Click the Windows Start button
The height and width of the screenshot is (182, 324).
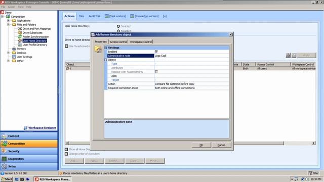7,179
